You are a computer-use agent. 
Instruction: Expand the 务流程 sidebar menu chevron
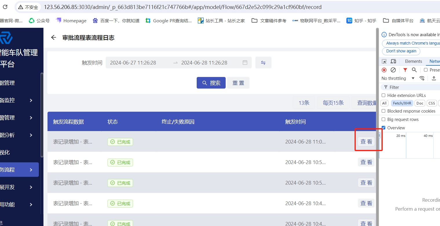(31, 170)
